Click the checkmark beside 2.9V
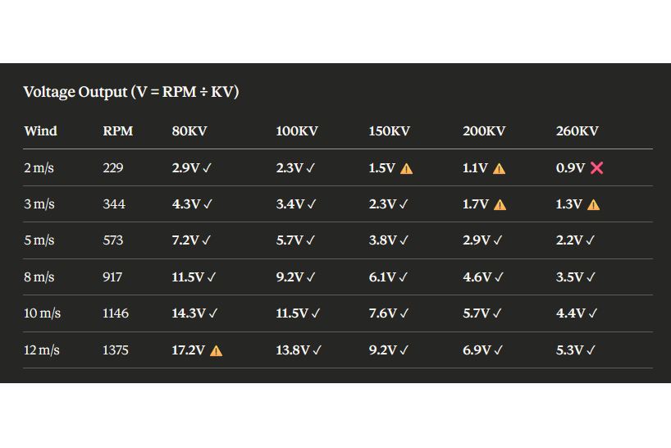This screenshot has width=671, height=448. pos(207,168)
